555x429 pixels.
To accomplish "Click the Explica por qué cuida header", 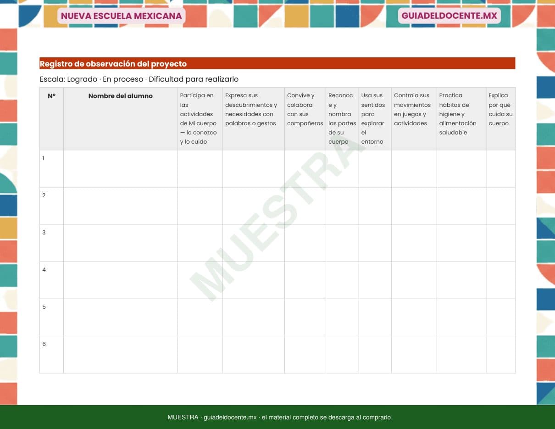I will click(x=500, y=118).
